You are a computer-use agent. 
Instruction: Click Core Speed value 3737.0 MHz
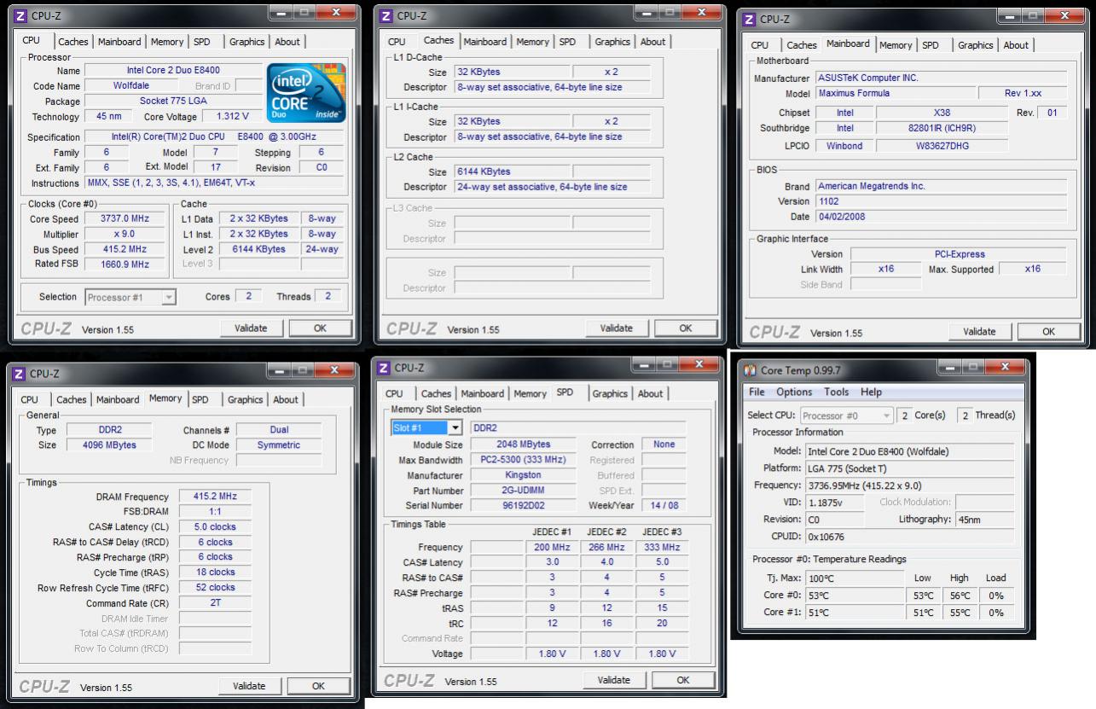[125, 219]
